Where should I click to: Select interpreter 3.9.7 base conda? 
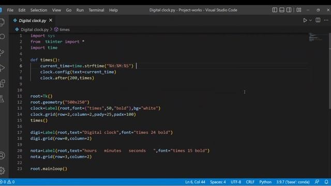click(293, 182)
